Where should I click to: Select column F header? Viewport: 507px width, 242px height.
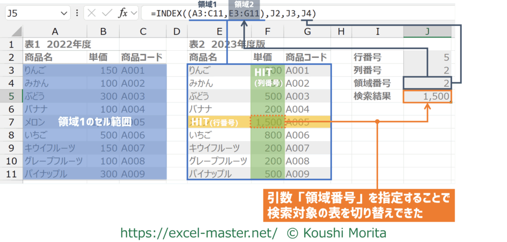[x=267, y=32]
